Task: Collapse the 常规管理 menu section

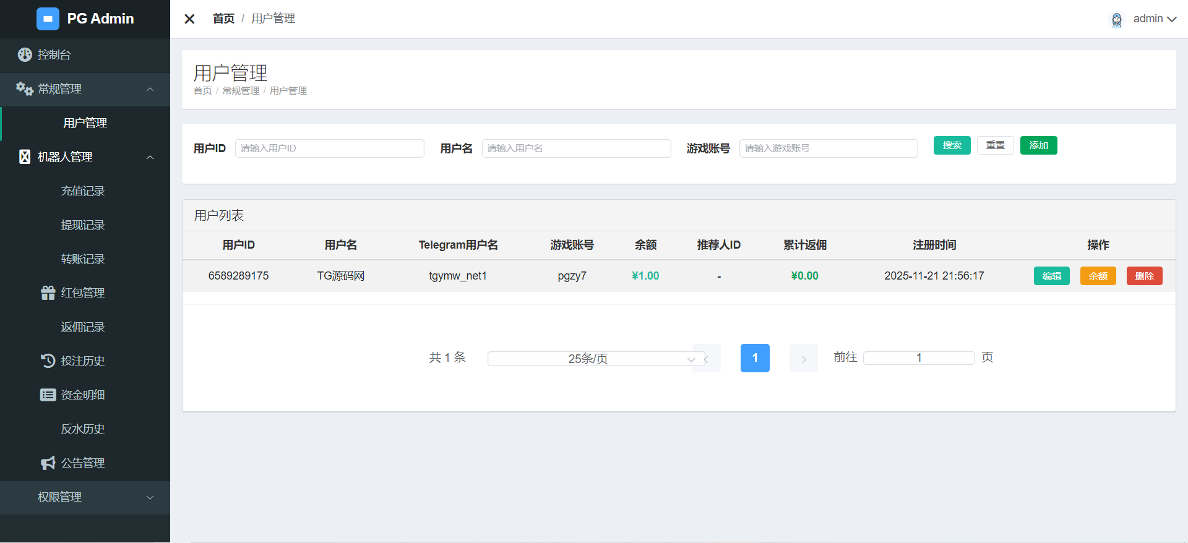Action: 150,89
